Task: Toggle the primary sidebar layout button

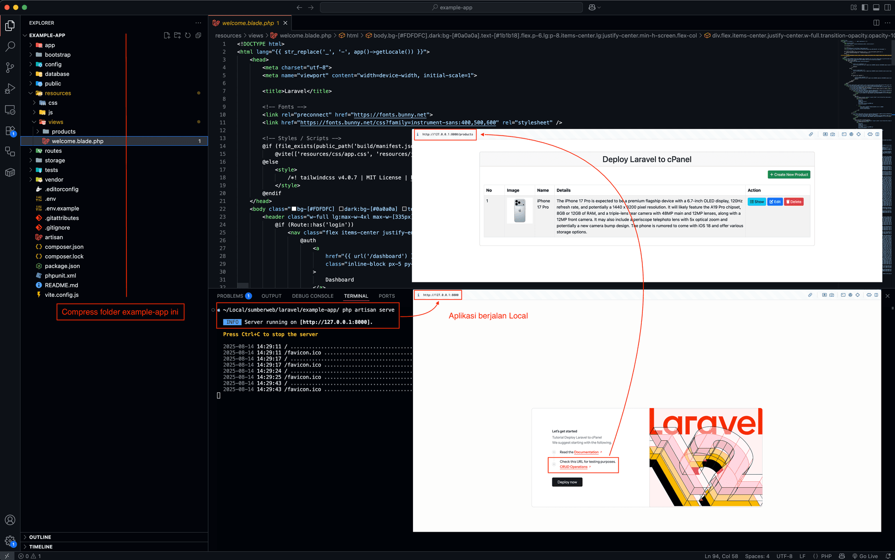Action: pos(865,7)
